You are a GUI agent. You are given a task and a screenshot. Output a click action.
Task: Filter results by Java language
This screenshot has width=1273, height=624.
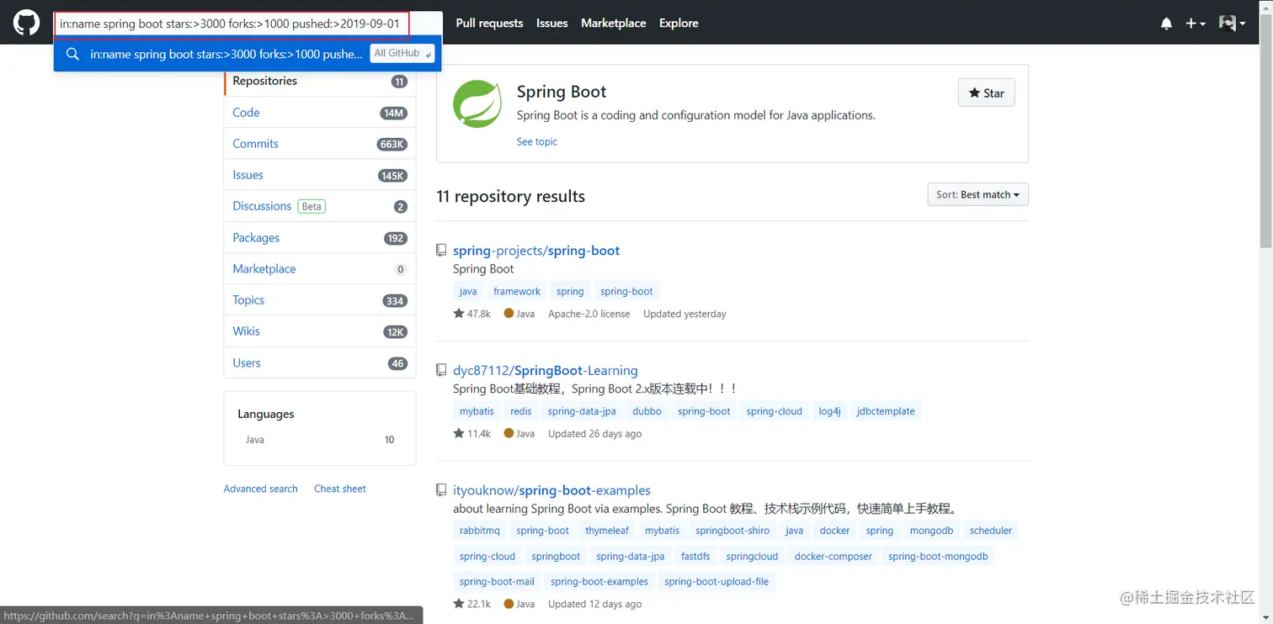tap(320, 440)
